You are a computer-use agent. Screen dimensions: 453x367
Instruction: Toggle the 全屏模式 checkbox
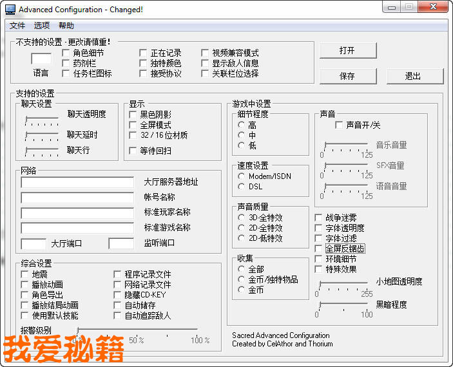(x=134, y=125)
